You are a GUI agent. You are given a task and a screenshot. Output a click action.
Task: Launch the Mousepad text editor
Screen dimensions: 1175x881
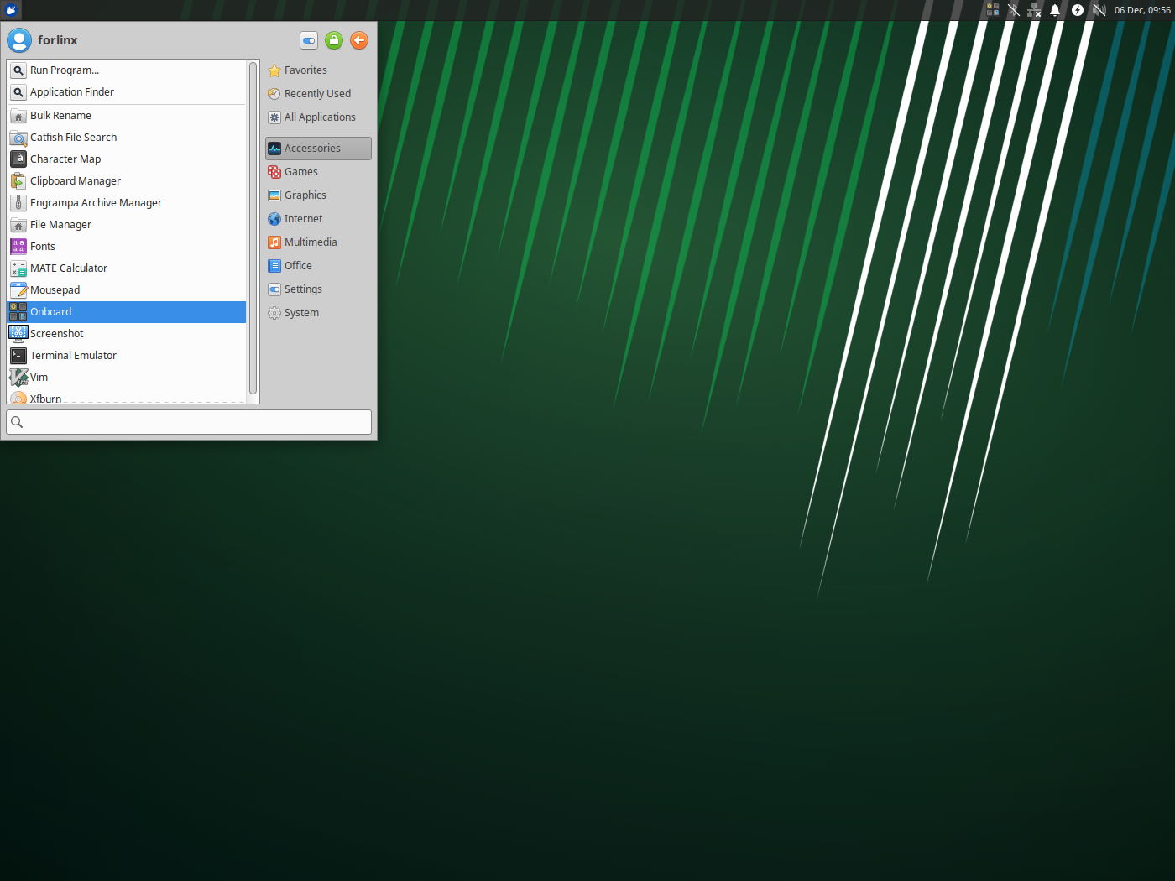127,290
